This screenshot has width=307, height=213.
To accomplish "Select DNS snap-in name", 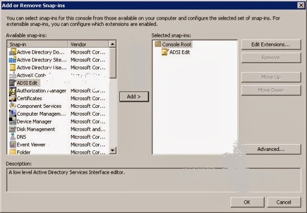I will point(21,137).
